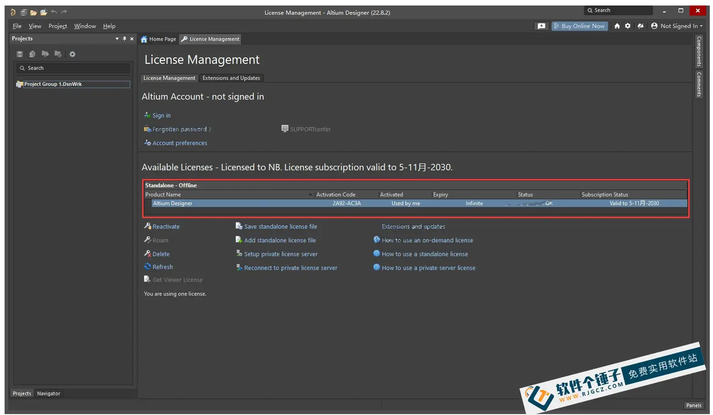Select the Altium Designer license row
The height and width of the screenshot is (415, 713).
pos(419,203)
